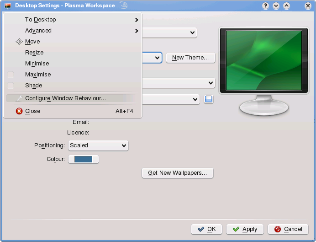Click the Licence label text

(x=78, y=133)
